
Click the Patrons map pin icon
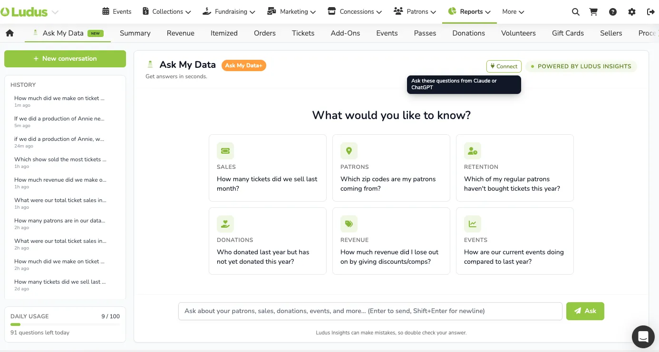point(349,151)
